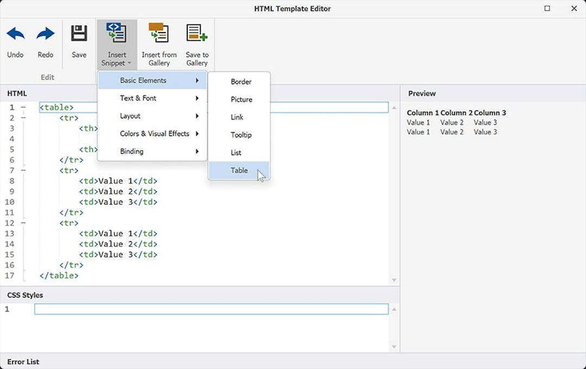Insert a Picture snippet
Screen dimensions: 586x369
[x=241, y=99]
